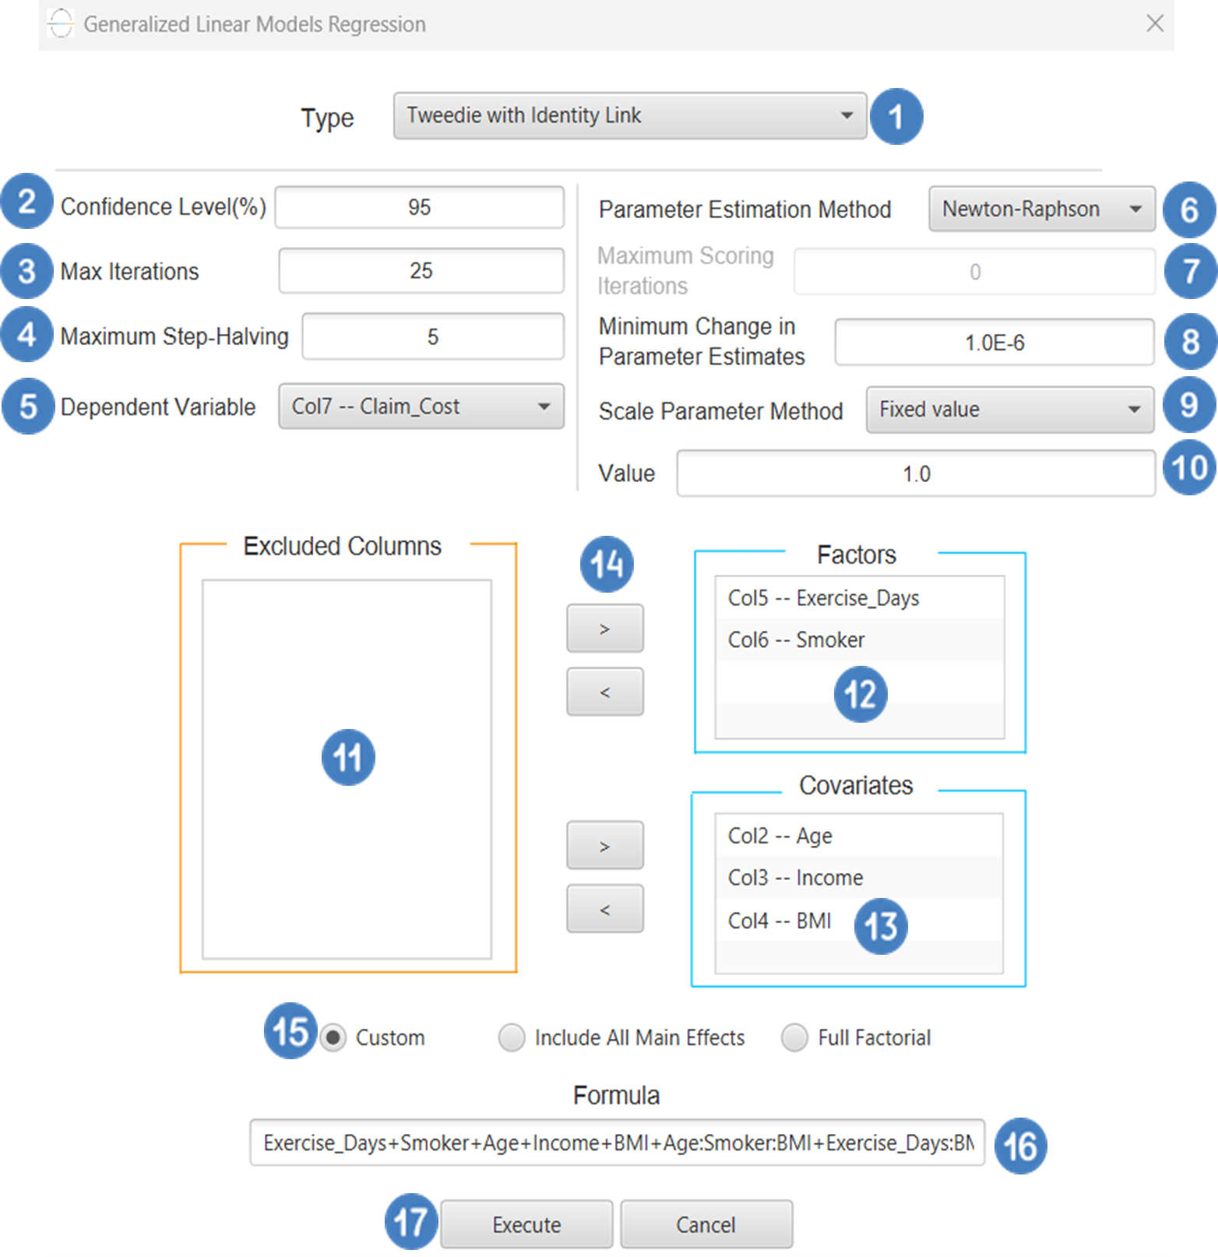Click the Minimum Change in Parameter Estimates field
Image resolution: width=1218 pixels, height=1257 pixels.
(994, 342)
